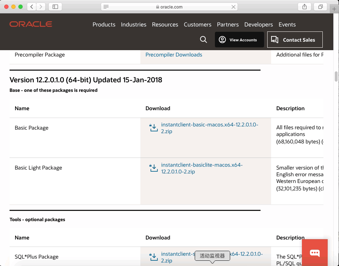Click the Download header in Base table

158,108
